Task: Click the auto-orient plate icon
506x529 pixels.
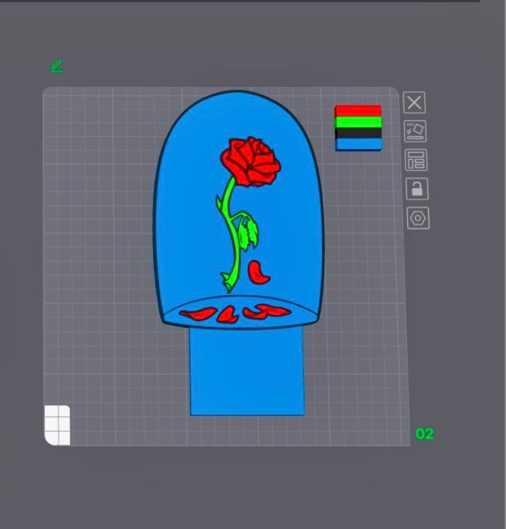Action: click(x=415, y=131)
